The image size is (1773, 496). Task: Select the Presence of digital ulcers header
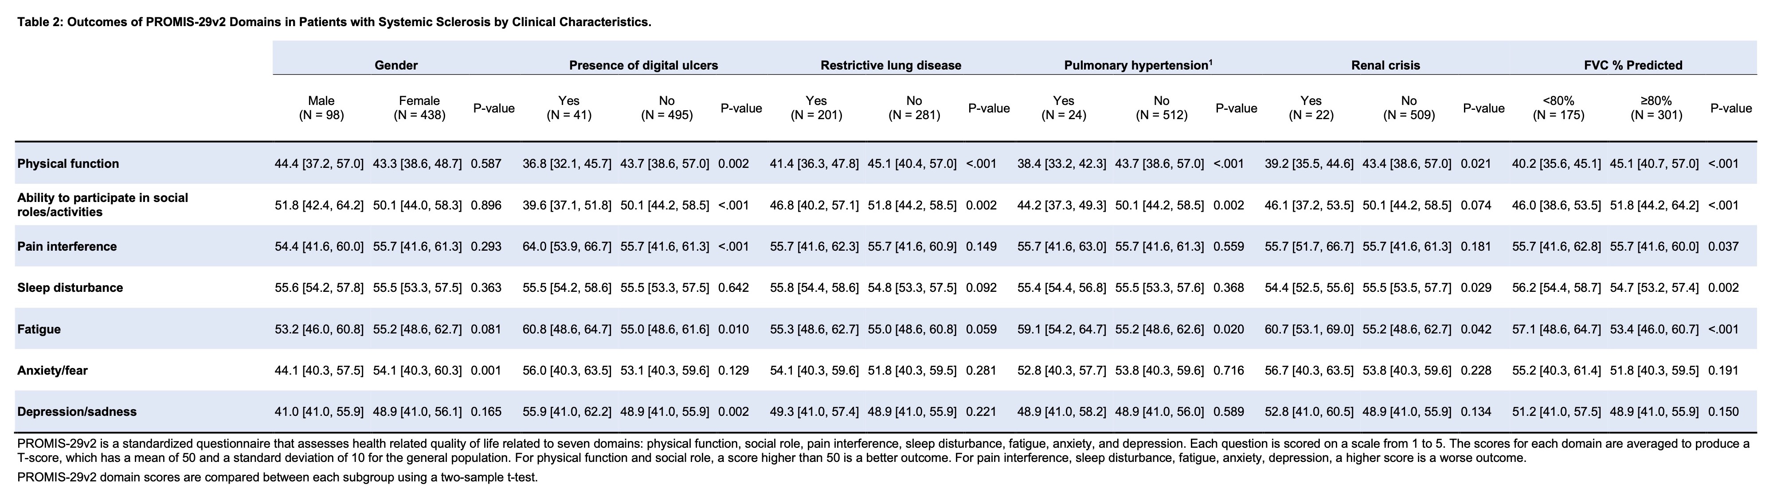coord(643,66)
